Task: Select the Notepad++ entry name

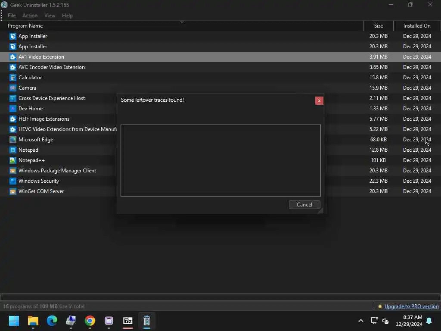Action: coord(31,160)
